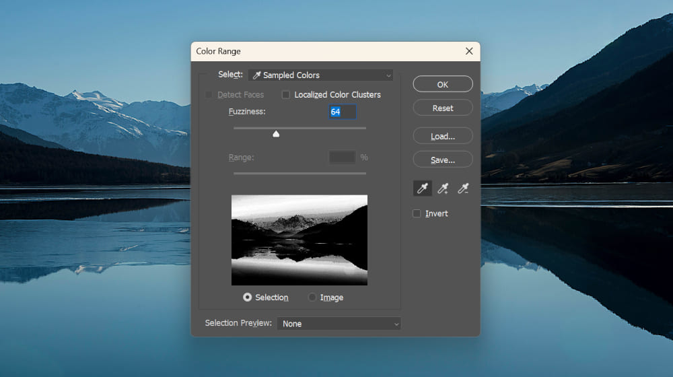Click the Fuzziness slider handle
The width and height of the screenshot is (673, 377).
[x=276, y=134]
